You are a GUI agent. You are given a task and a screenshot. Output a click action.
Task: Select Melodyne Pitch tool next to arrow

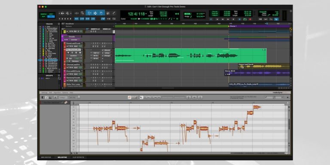145,98
